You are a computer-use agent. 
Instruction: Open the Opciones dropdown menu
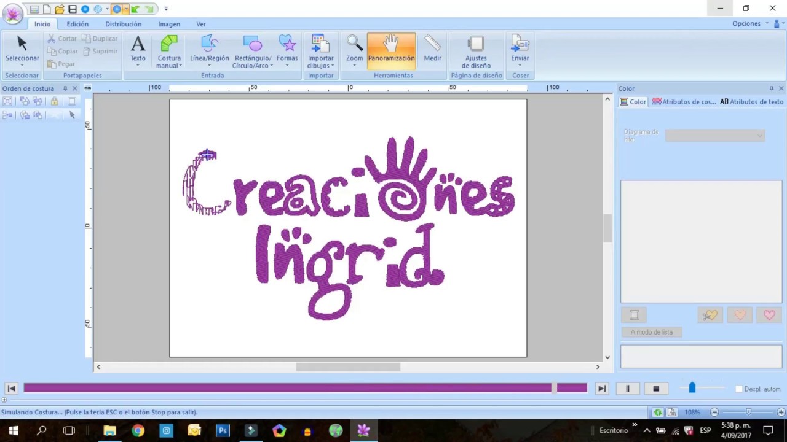pos(750,23)
